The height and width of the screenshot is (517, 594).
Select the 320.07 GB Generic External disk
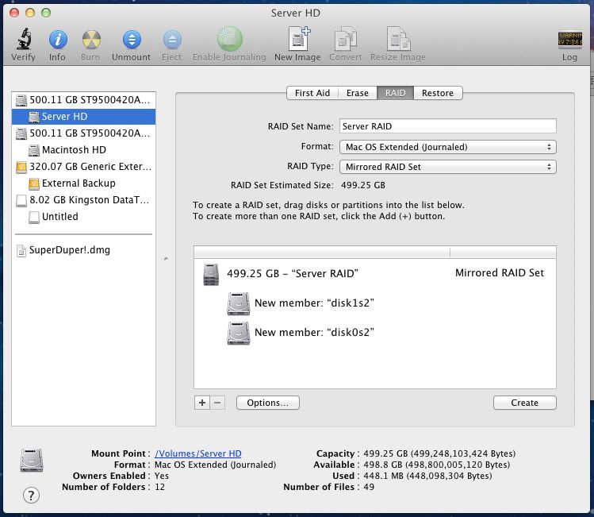83,167
